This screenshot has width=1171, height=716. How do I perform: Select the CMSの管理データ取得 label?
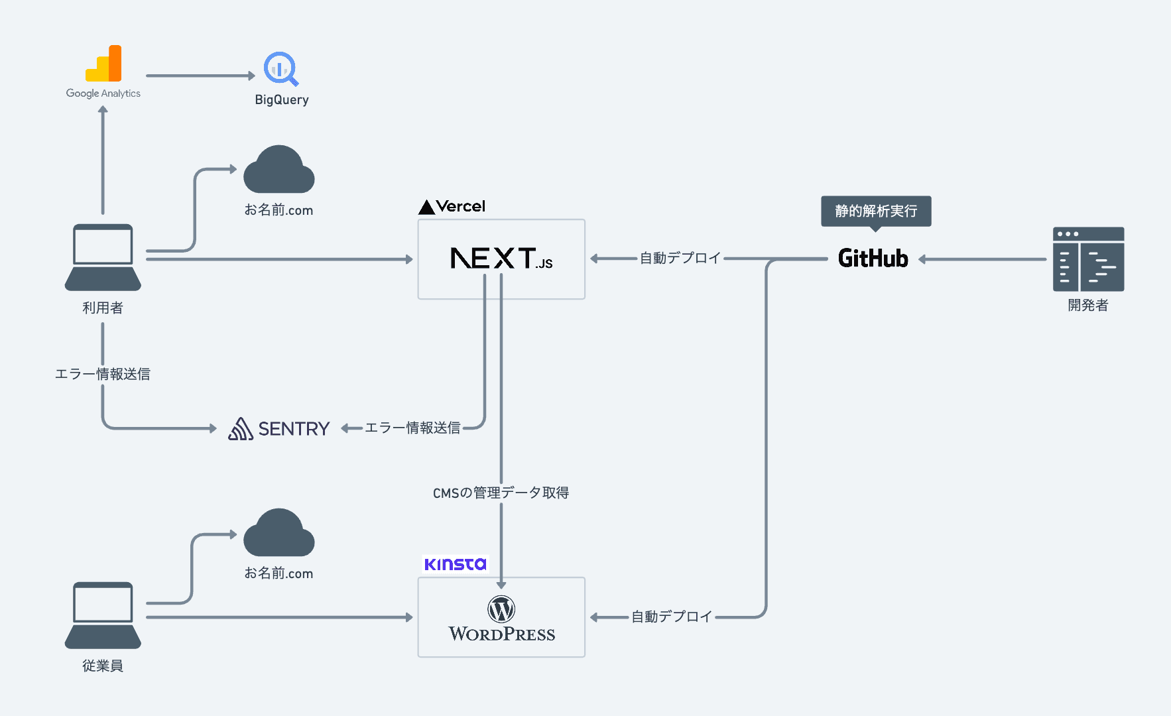click(501, 493)
